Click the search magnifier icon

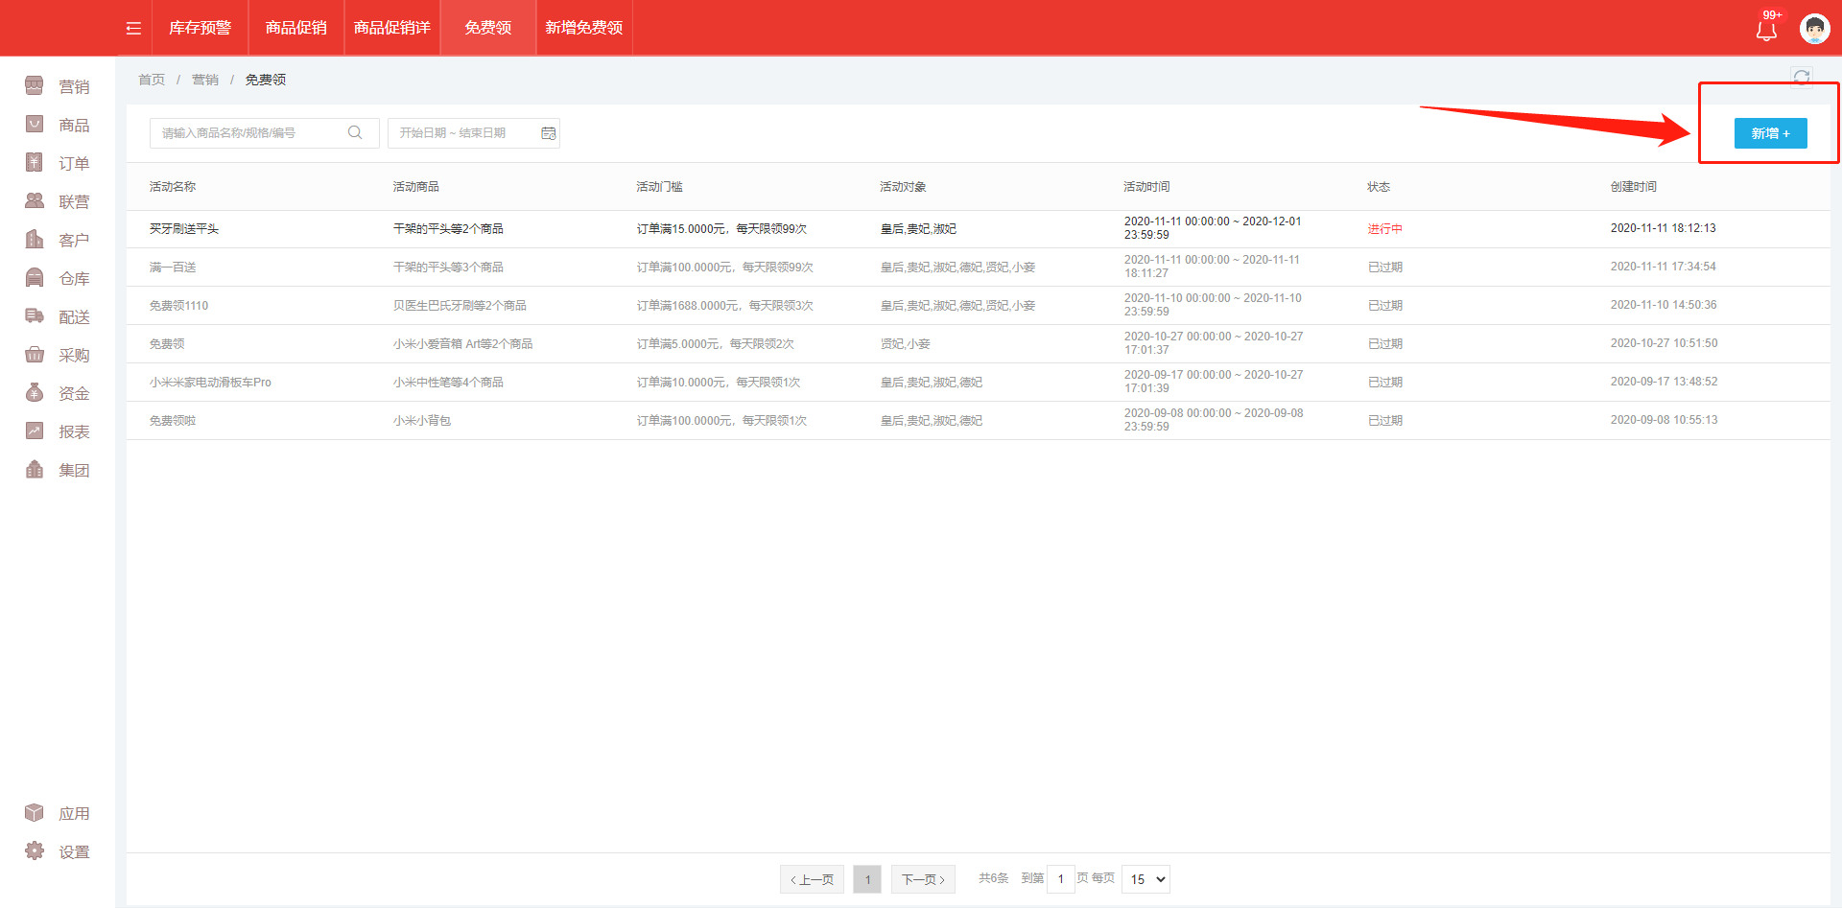355,133
